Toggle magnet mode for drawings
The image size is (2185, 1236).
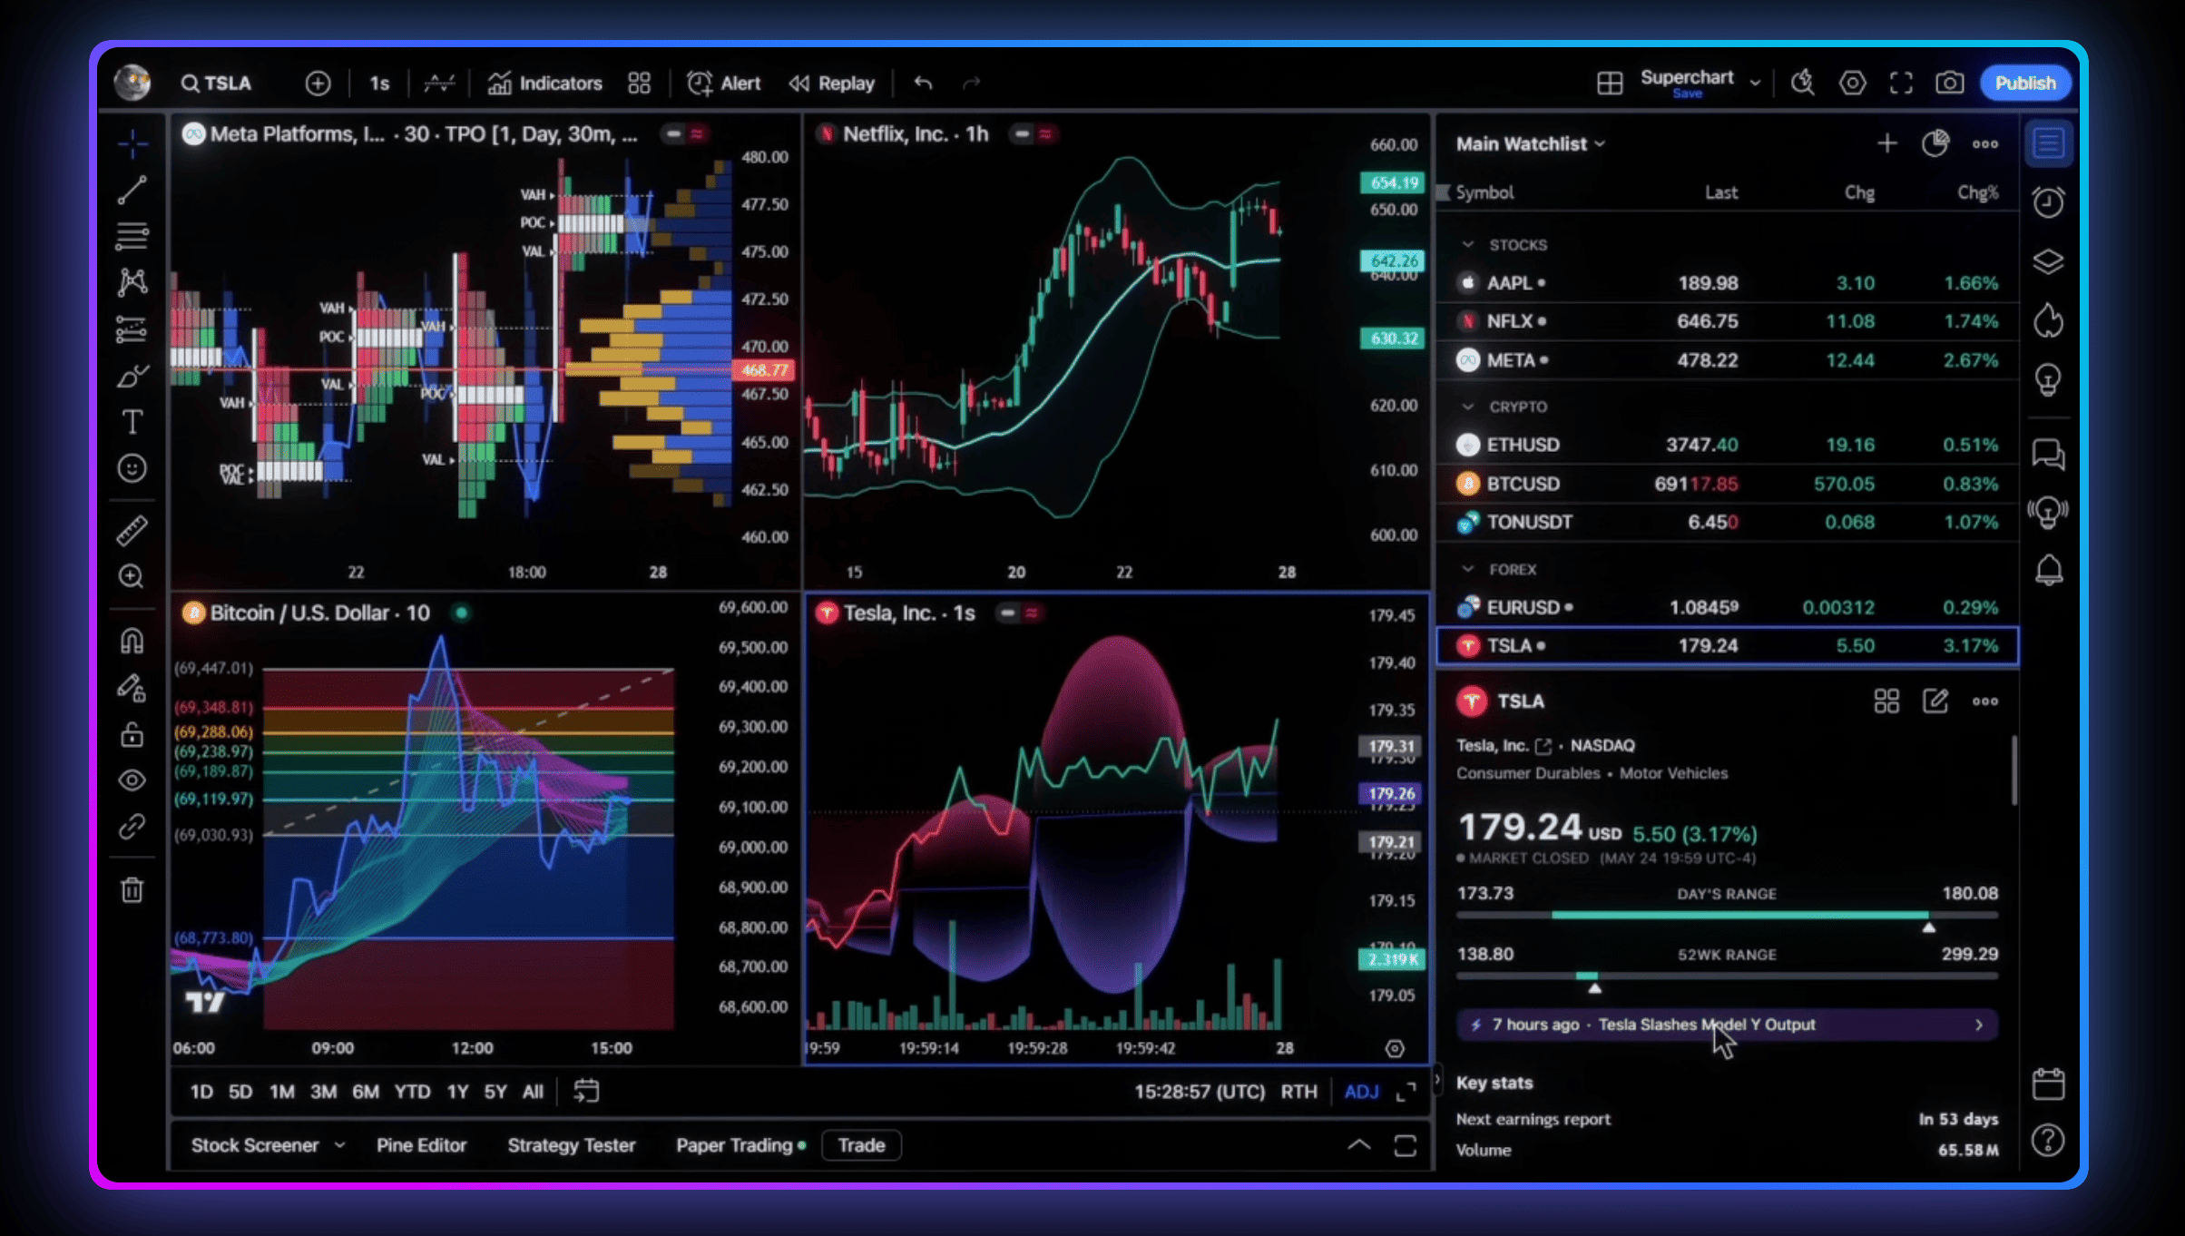point(132,642)
